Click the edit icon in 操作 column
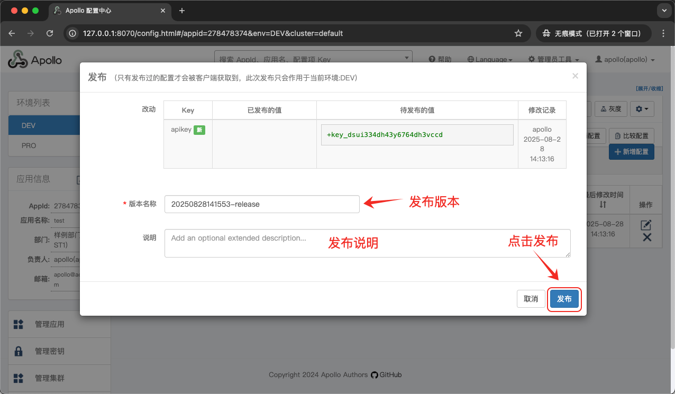 pyautogui.click(x=646, y=225)
